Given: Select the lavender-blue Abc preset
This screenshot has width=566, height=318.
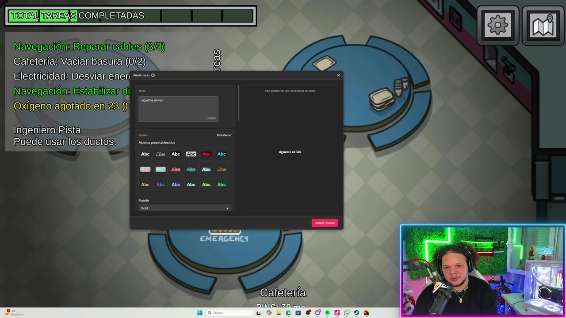Looking at the screenshot, I should tap(176, 185).
